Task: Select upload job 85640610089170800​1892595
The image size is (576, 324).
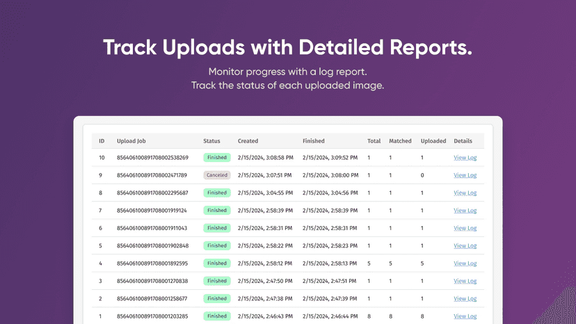Action: click(152, 264)
